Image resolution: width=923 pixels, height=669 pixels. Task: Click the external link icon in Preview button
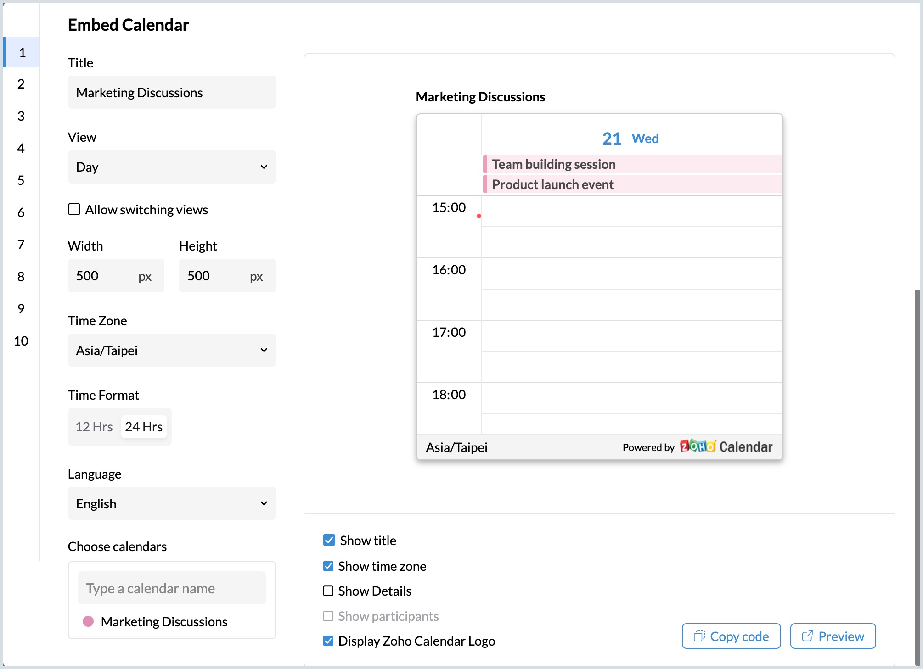[x=807, y=636]
